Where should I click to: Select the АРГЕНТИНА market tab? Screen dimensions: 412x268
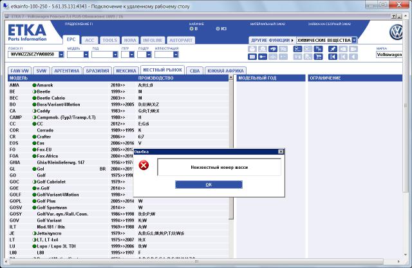pyautogui.click(x=67, y=71)
